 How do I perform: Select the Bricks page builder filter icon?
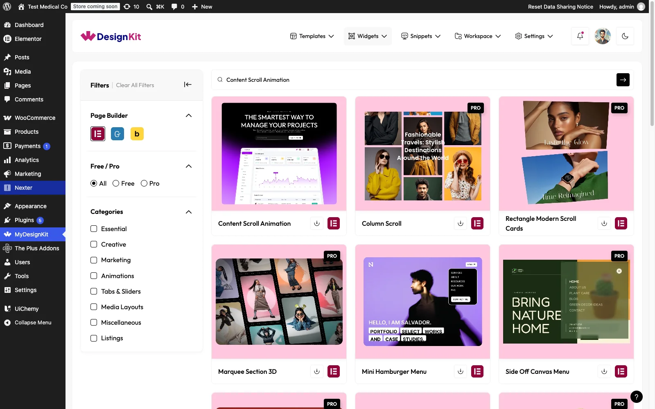(x=137, y=134)
